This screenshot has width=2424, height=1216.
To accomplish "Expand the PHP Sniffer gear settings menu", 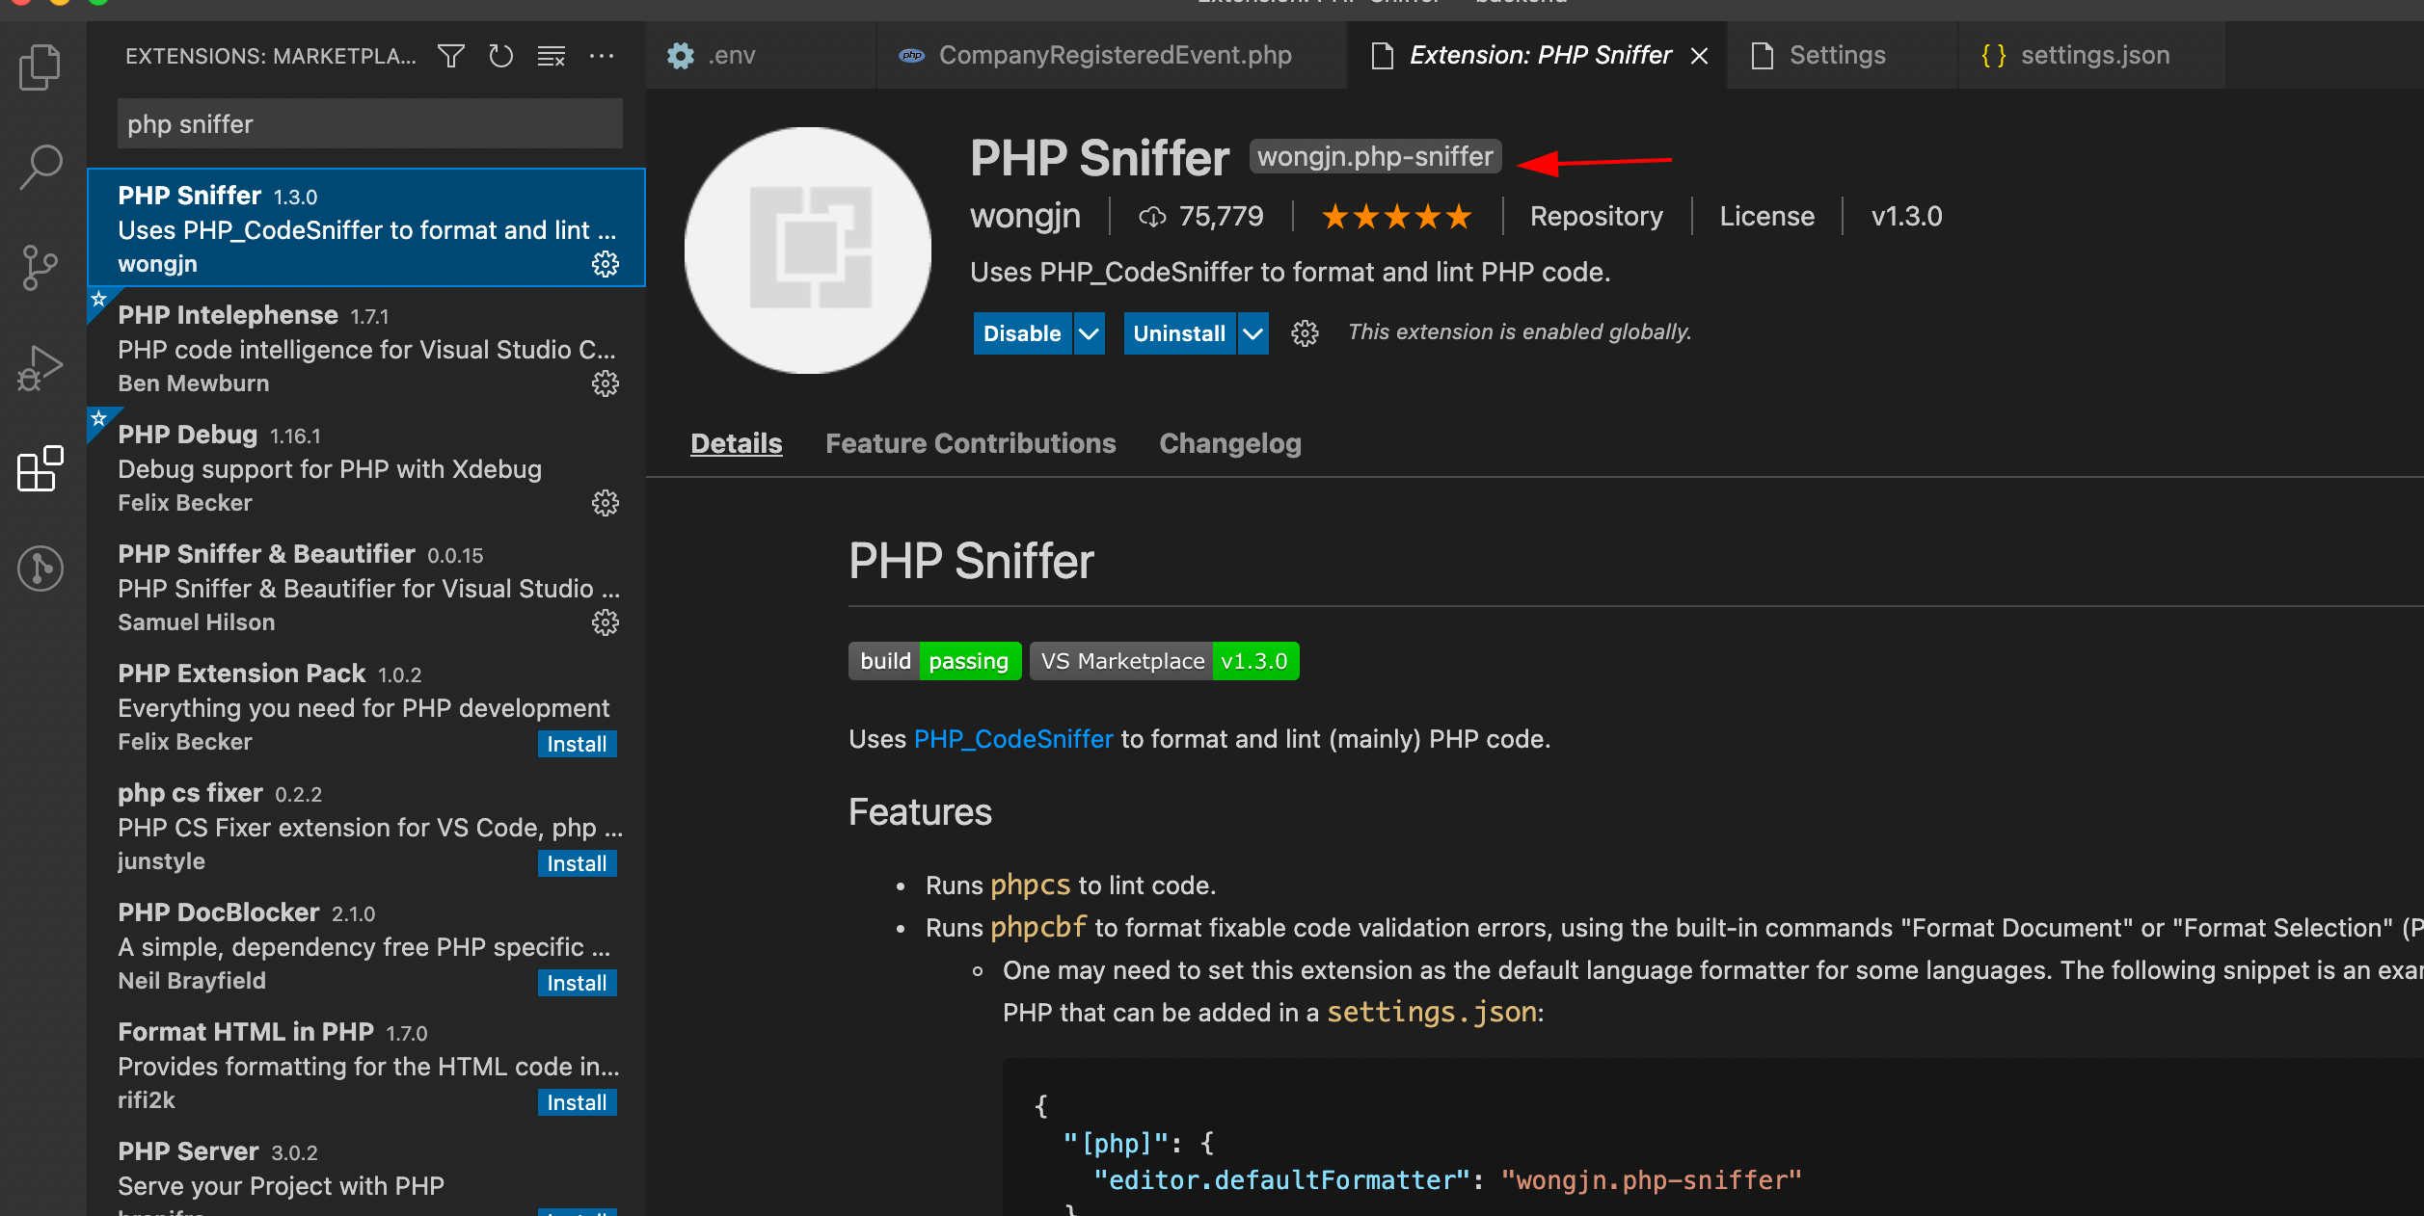I will (x=606, y=262).
